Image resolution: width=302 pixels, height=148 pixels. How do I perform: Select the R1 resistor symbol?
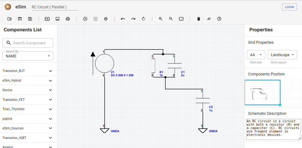tap(153, 65)
